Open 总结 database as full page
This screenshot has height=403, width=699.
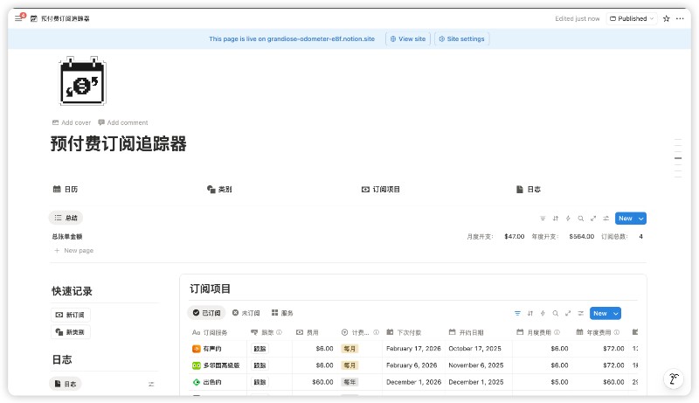click(x=593, y=219)
